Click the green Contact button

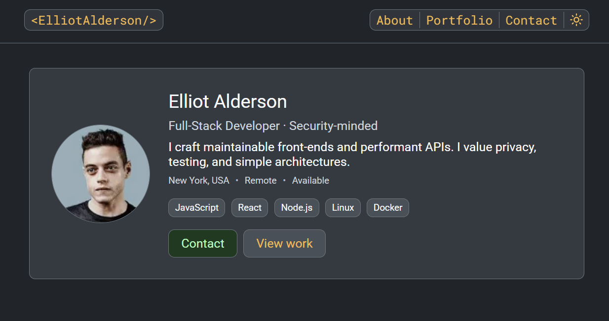click(x=202, y=243)
